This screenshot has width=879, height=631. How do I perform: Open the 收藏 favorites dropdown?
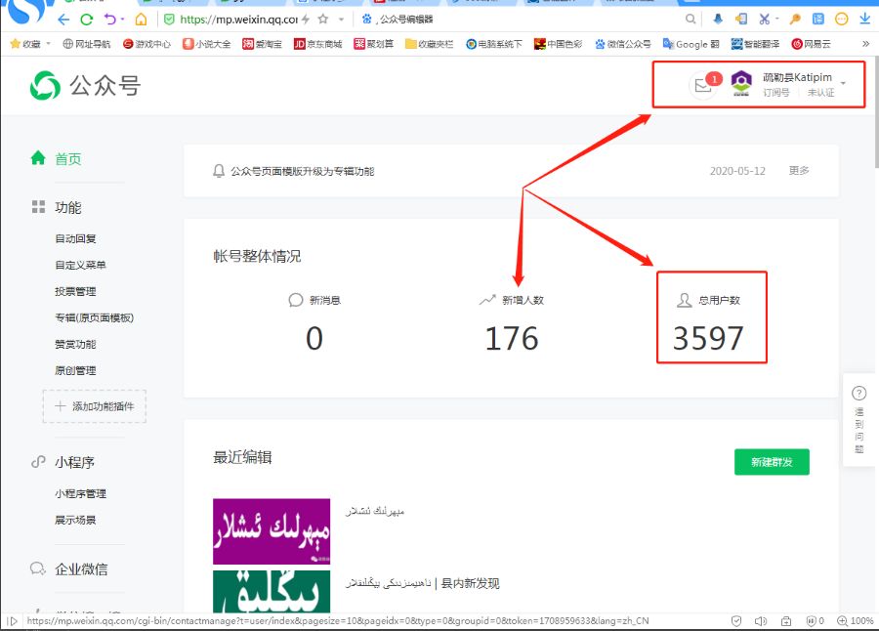(x=29, y=44)
